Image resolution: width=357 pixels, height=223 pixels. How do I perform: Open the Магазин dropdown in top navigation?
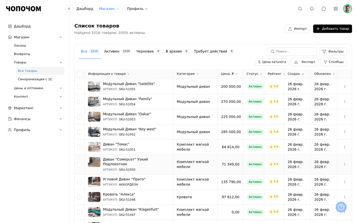click(x=109, y=9)
